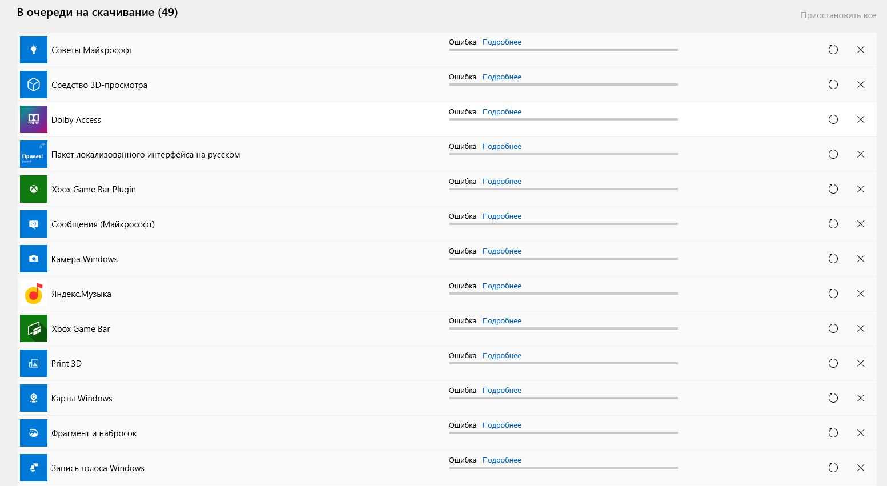Cancel Xbox Game Bar Plugin download
The image size is (887, 486).
[x=861, y=189]
